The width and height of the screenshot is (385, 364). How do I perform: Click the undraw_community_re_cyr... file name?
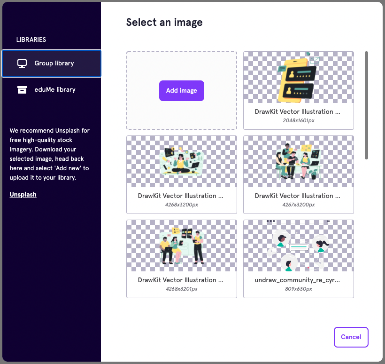297,280
